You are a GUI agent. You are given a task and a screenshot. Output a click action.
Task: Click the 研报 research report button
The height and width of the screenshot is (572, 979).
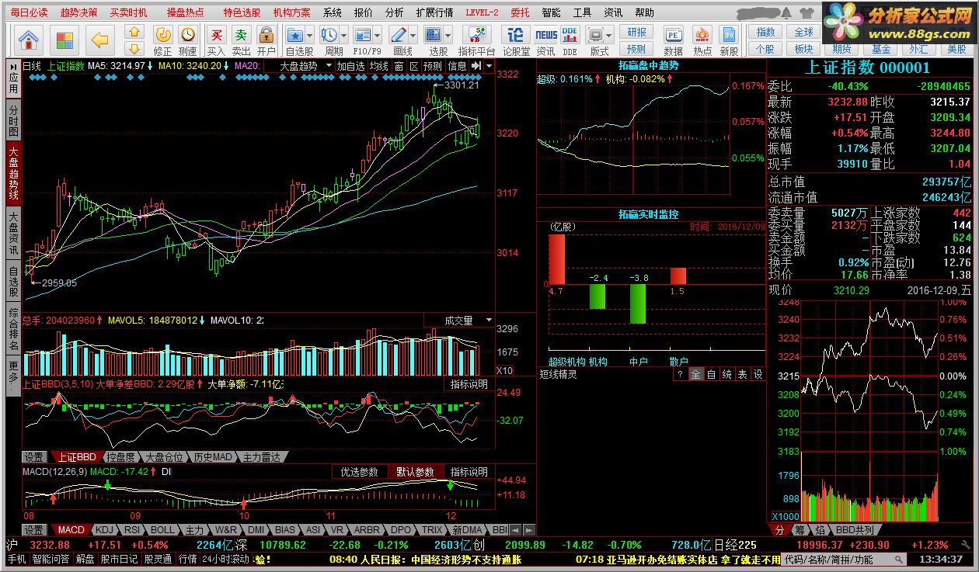coord(636,32)
